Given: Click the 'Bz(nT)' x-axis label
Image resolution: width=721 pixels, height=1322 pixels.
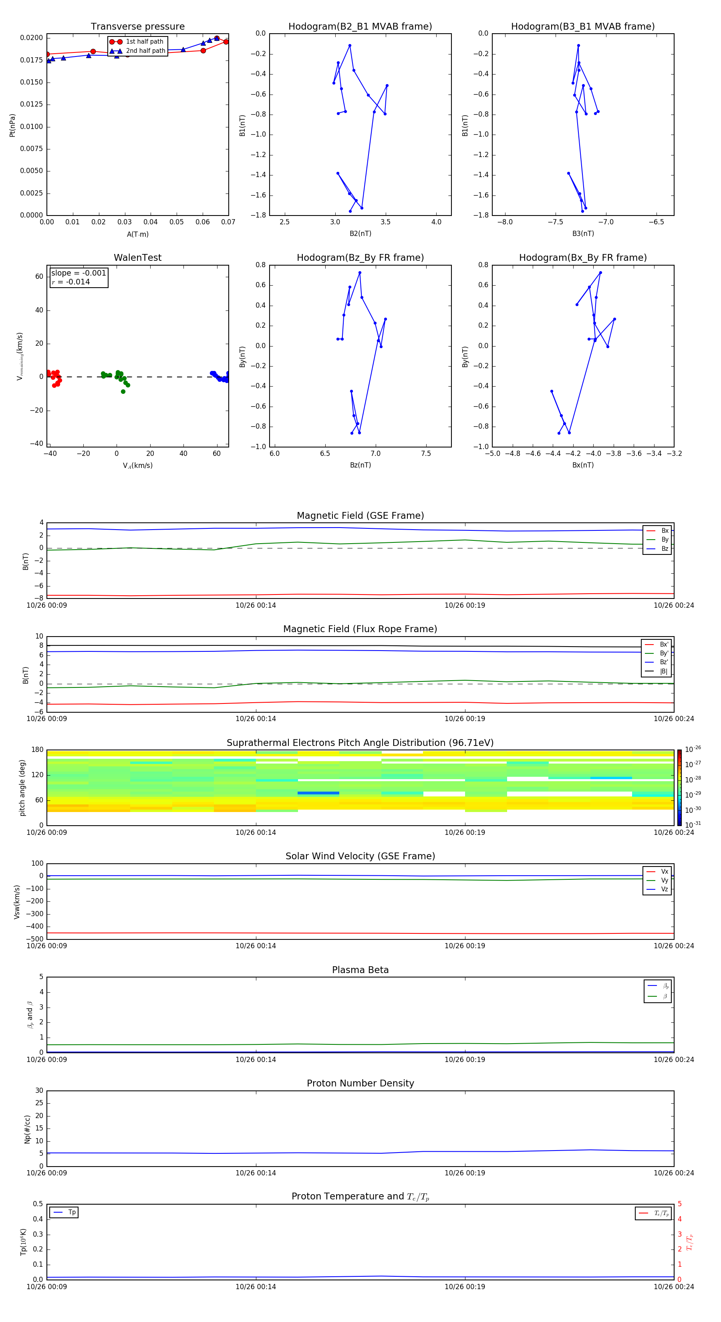Looking at the screenshot, I should pos(360,465).
